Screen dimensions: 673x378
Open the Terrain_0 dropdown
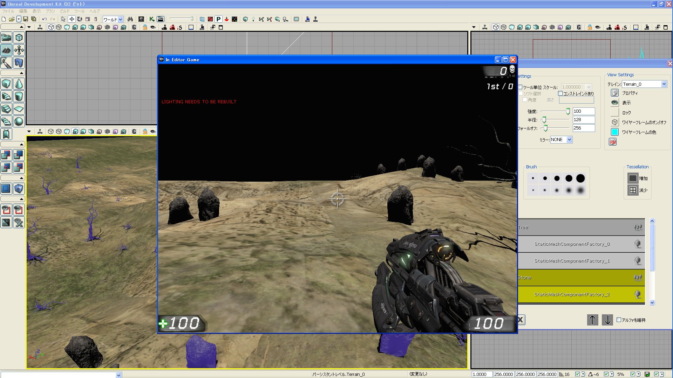[664, 84]
